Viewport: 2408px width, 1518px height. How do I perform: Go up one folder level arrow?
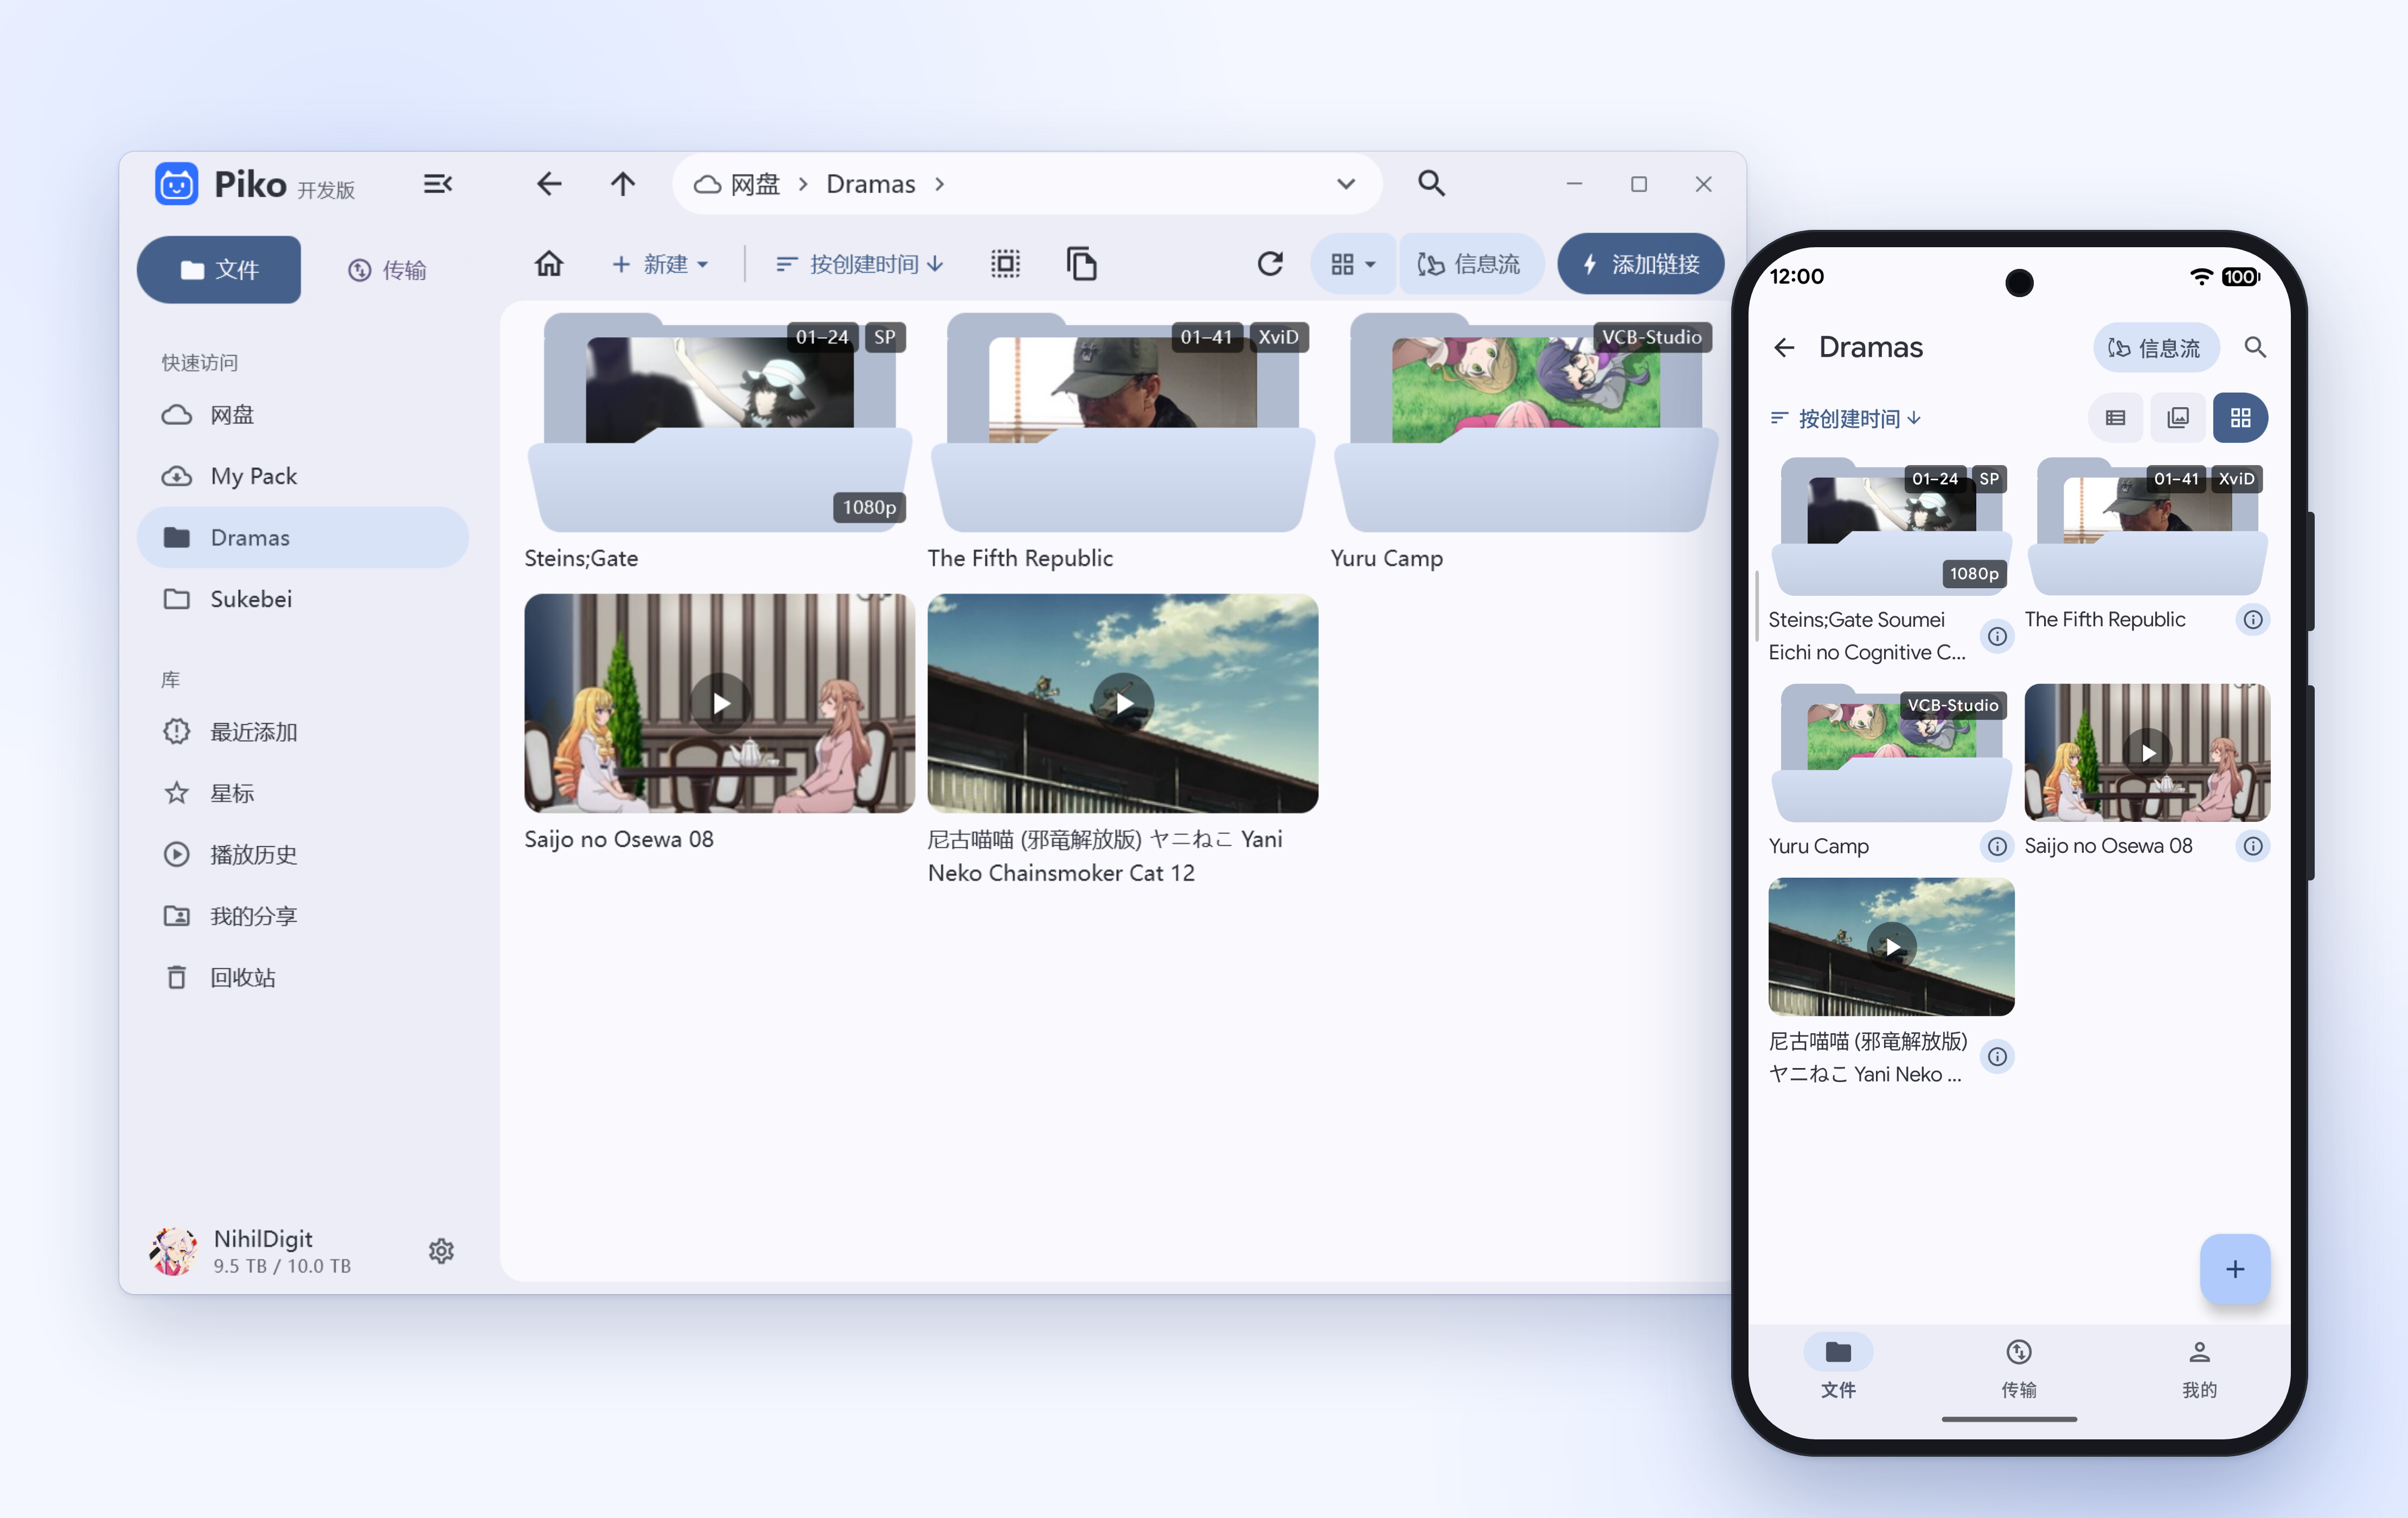[x=622, y=184]
